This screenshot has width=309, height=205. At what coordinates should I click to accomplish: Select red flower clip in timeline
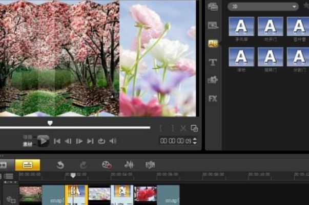pos(145,195)
